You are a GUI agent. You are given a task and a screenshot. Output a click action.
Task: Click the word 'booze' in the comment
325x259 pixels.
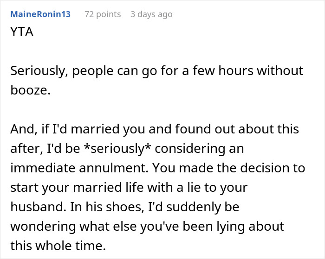pyautogui.click(x=30, y=90)
